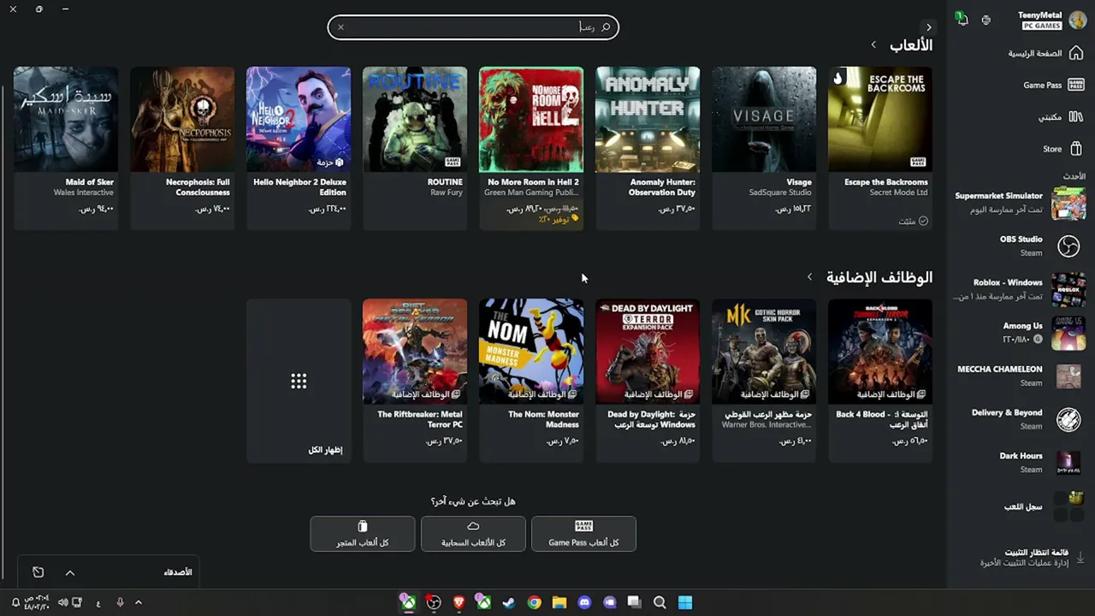Open Anomaly Hunter: Observation Duty card
Image resolution: width=1095 pixels, height=616 pixels.
pos(648,148)
